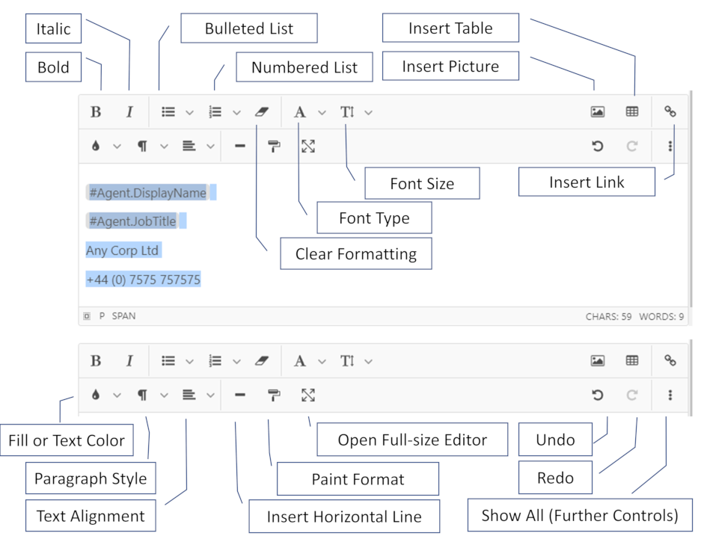
Task: Click the #Agent.JobTitle placeholder text
Action: coord(132,221)
